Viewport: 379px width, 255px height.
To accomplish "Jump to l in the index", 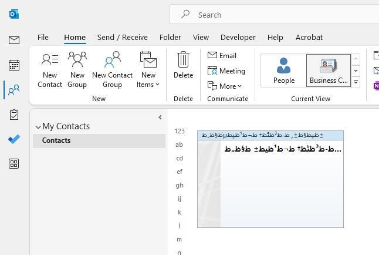I will 179,226.
